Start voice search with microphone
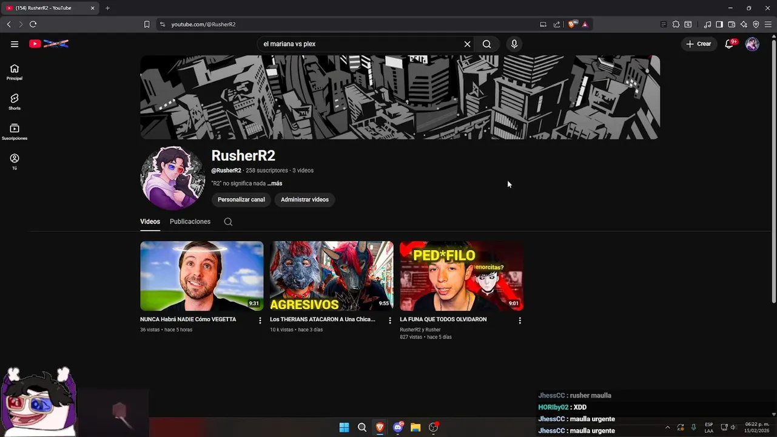This screenshot has height=437, width=777. [514, 44]
